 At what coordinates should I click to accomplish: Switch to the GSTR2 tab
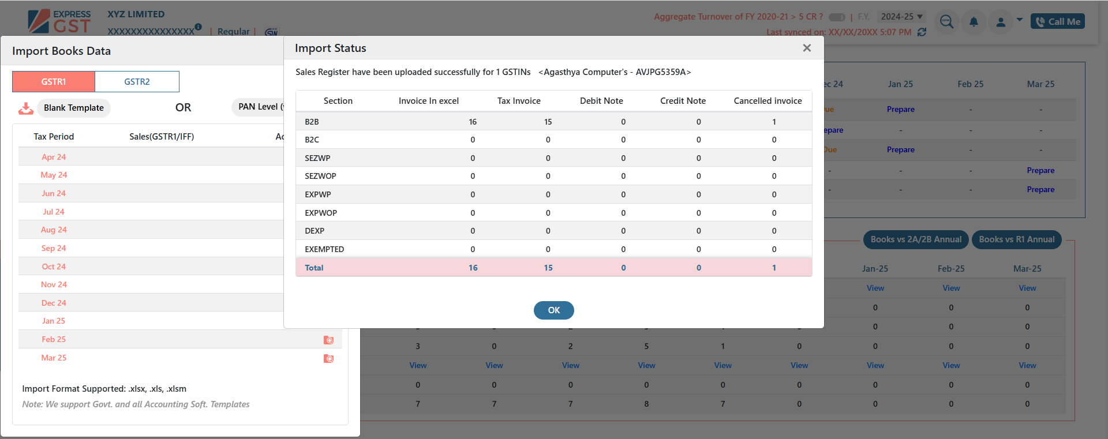tap(137, 81)
